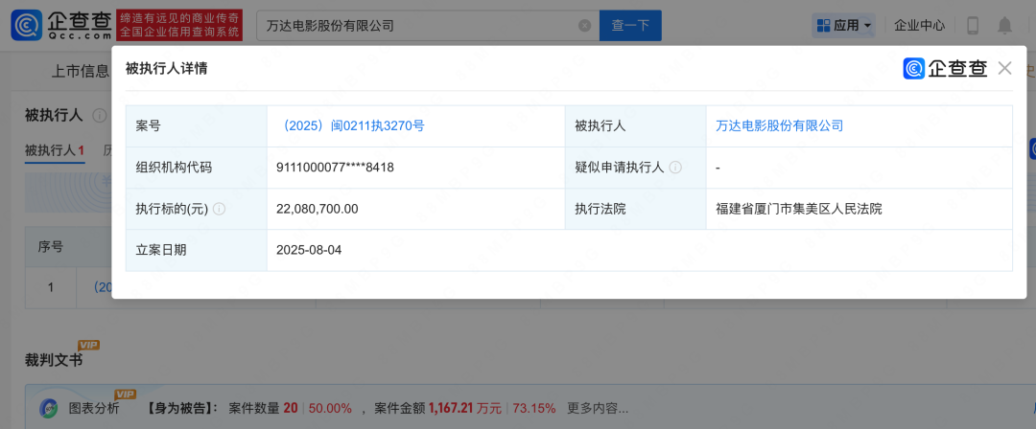The image size is (1036, 429).
Task: Click the 序号 column header in background table
Action: coord(51,247)
